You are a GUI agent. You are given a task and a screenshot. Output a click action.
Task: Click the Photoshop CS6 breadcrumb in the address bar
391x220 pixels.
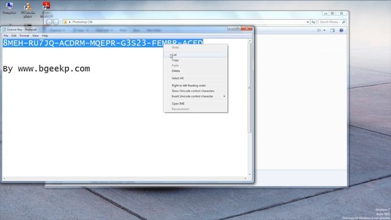(x=82, y=22)
